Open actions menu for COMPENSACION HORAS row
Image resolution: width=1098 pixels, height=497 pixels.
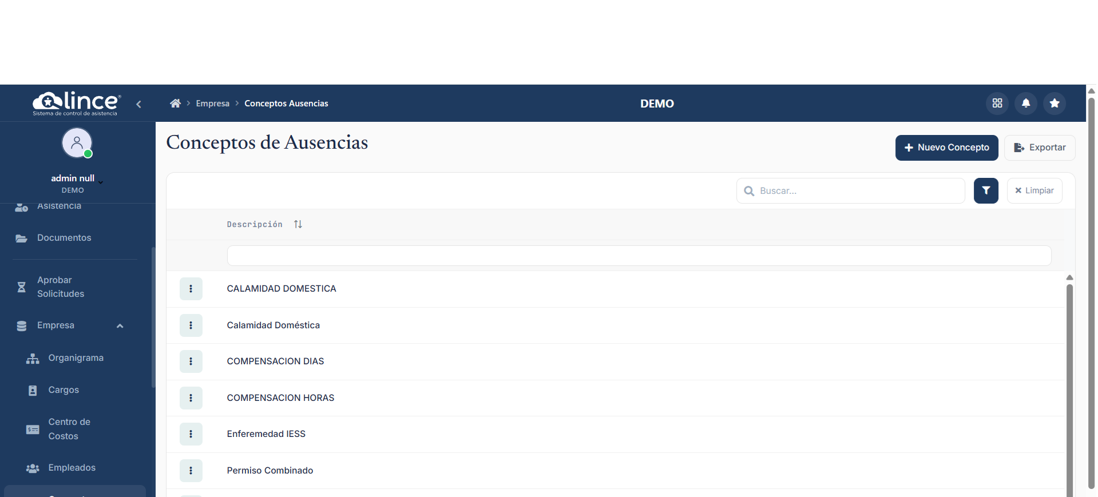pos(191,398)
